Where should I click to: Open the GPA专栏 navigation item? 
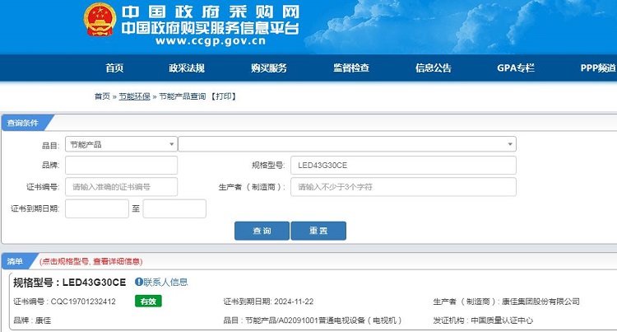pos(516,68)
